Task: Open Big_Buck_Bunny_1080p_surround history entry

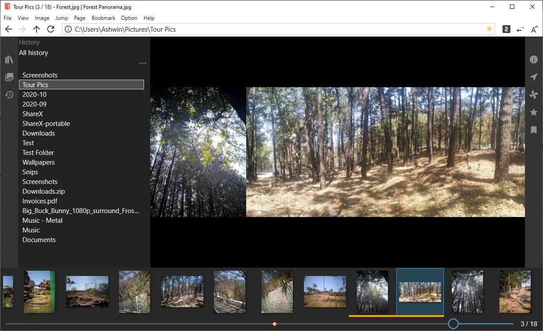Action: coord(81,211)
